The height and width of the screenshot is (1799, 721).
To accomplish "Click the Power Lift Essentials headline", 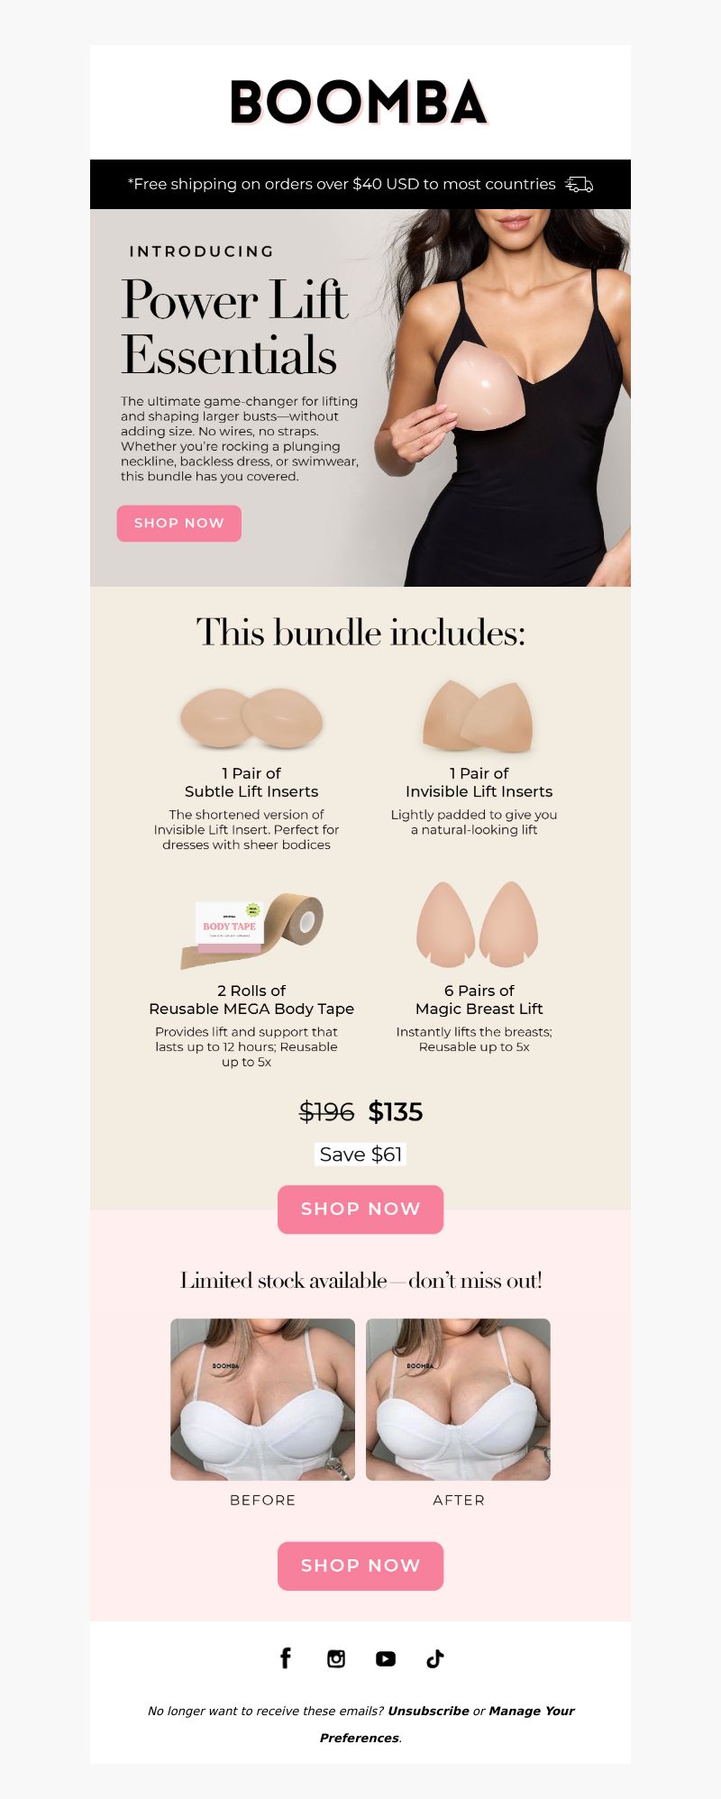I will tap(234, 327).
